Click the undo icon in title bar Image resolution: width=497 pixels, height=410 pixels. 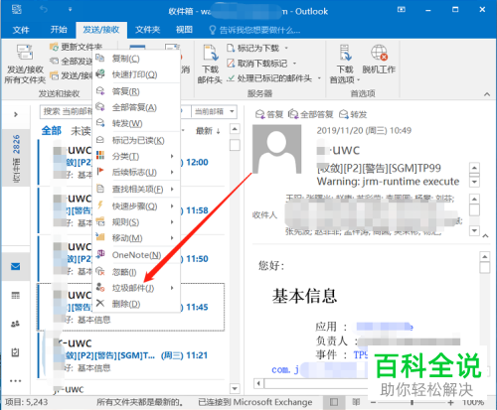pyautogui.click(x=44, y=10)
